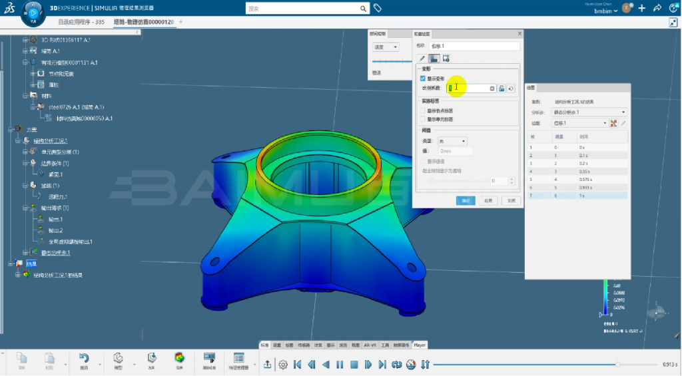This screenshot has width=682, height=376.
Task: Enable the 显示单元标签 checkbox
Action: [422, 119]
